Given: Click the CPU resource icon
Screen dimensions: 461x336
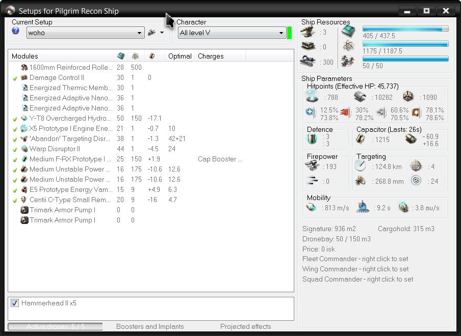Looking at the screenshot, I should [348, 31].
